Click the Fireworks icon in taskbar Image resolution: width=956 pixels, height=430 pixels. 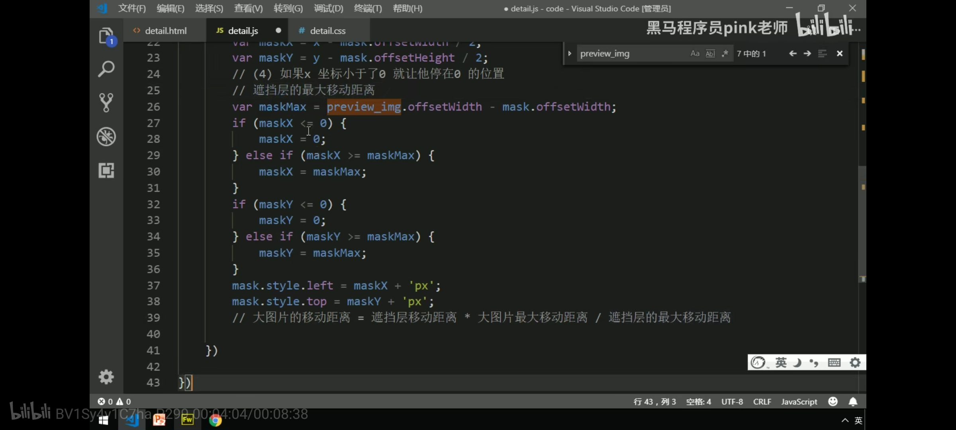tap(187, 420)
